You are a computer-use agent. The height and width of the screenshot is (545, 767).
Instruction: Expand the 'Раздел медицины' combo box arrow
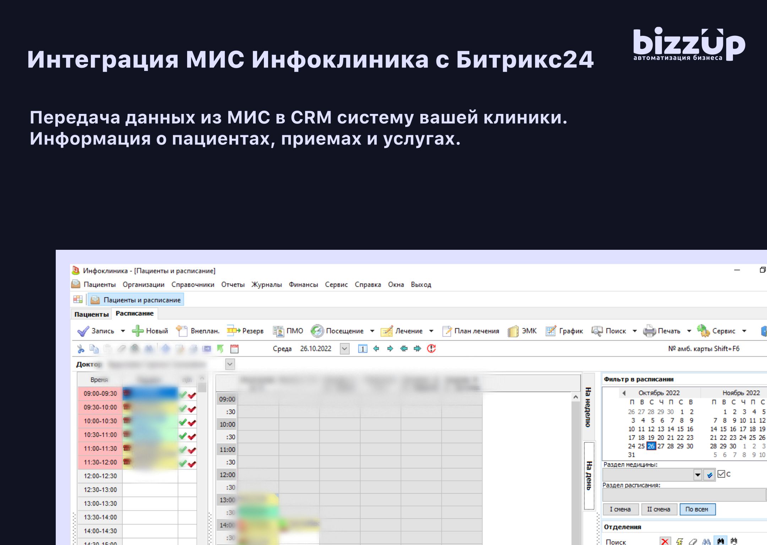coord(697,475)
